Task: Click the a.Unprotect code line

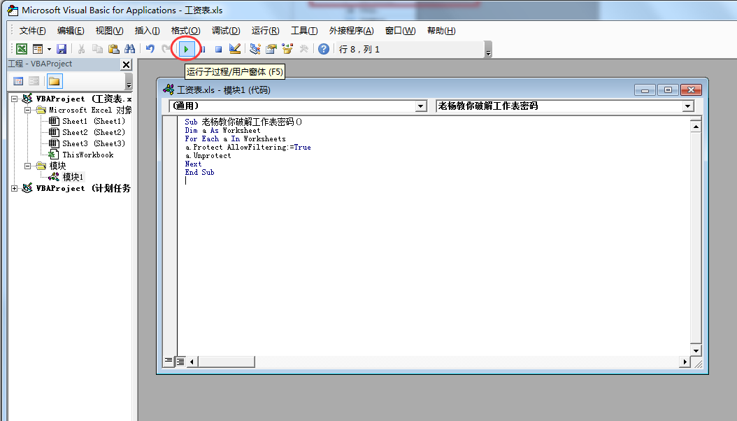Action: tap(208, 155)
